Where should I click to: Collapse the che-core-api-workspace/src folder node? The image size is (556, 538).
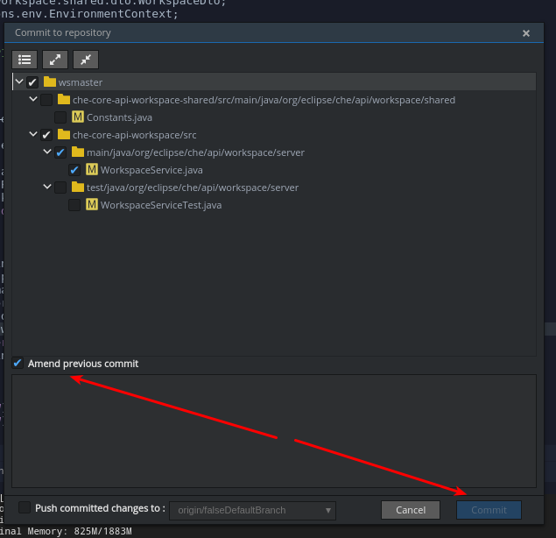pyautogui.click(x=33, y=135)
